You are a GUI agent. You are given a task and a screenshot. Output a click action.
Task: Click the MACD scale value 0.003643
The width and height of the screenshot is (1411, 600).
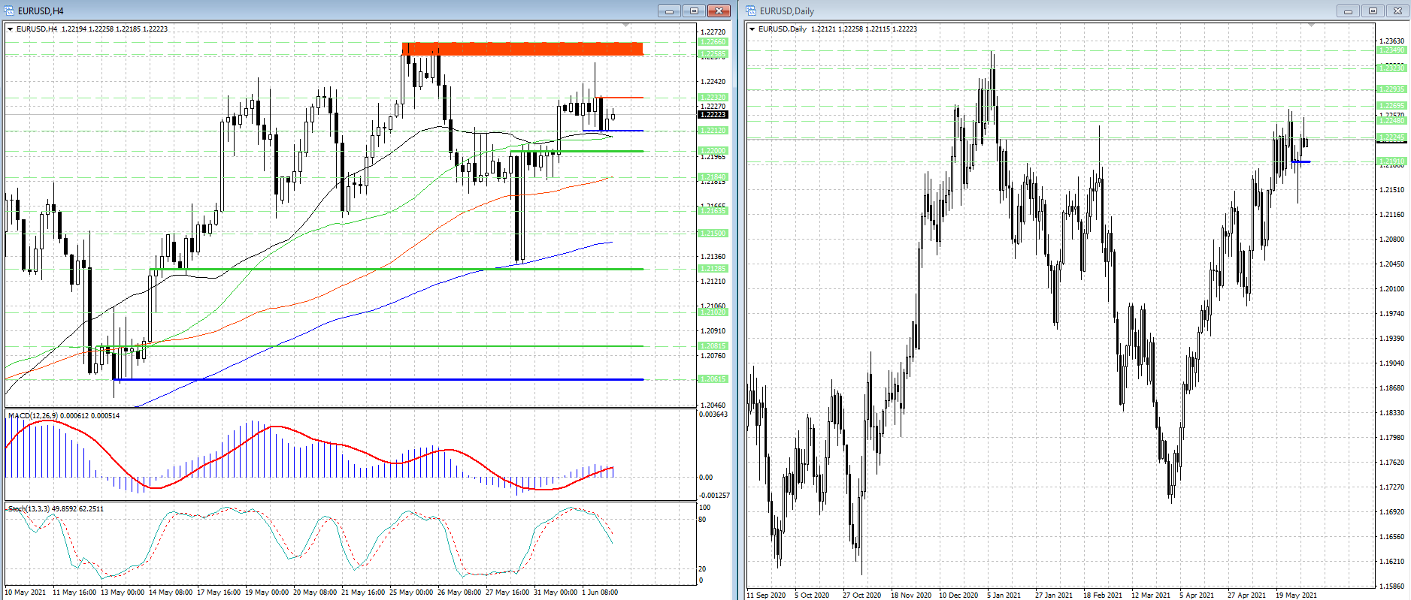(x=713, y=415)
